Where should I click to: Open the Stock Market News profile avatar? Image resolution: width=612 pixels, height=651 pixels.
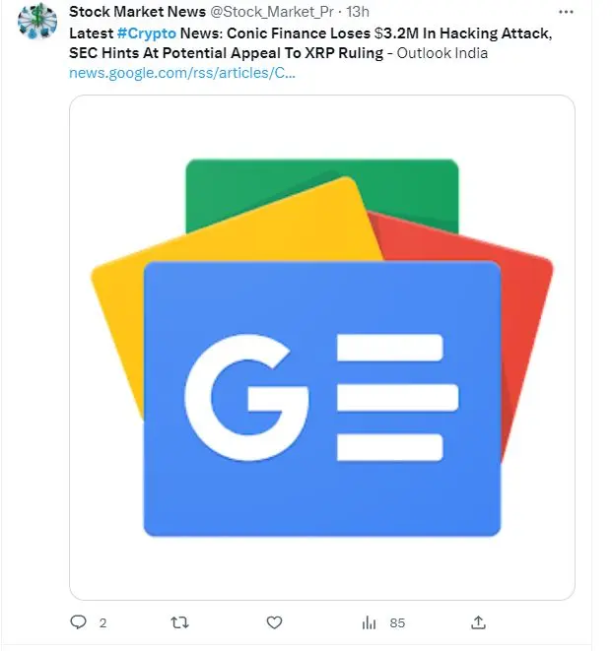coord(36,24)
